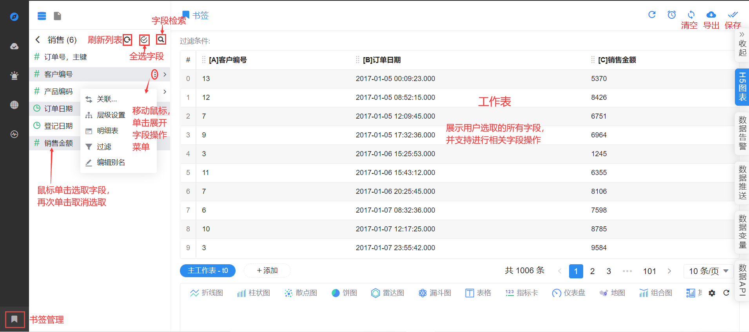Click the [C]销售金额 column header
The image size is (749, 332).
click(x=617, y=60)
